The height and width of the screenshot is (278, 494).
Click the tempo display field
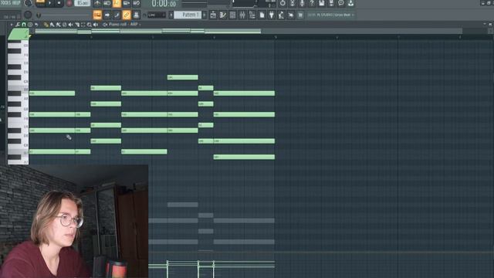[x=83, y=3]
